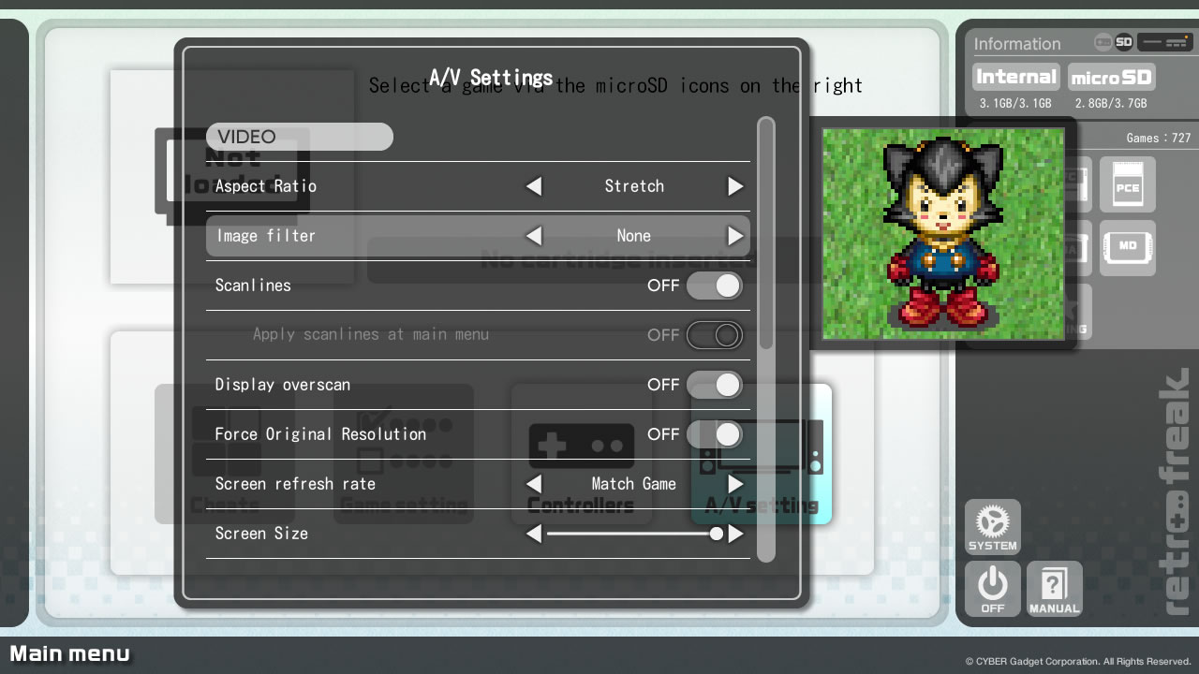Select the PCE cartridge icon
Viewport: 1199px width, 674px height.
(x=1127, y=184)
